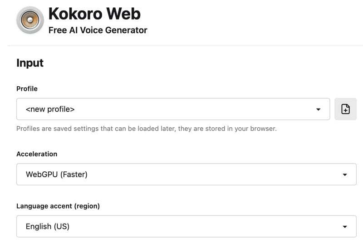Click the "WebGPU (Faster)" selected value

(x=56, y=174)
